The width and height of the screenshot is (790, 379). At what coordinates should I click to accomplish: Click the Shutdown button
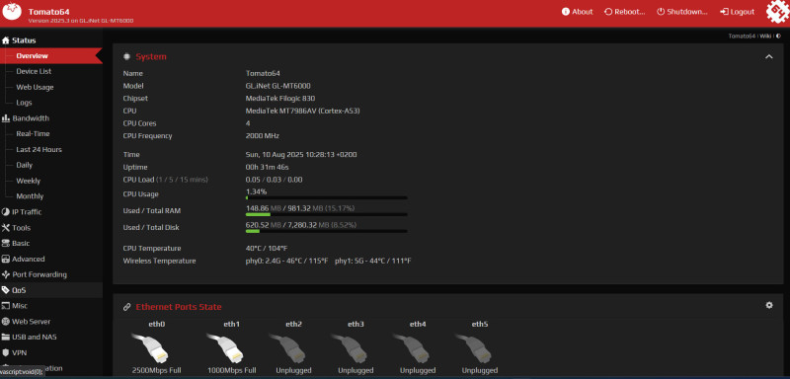click(x=682, y=12)
